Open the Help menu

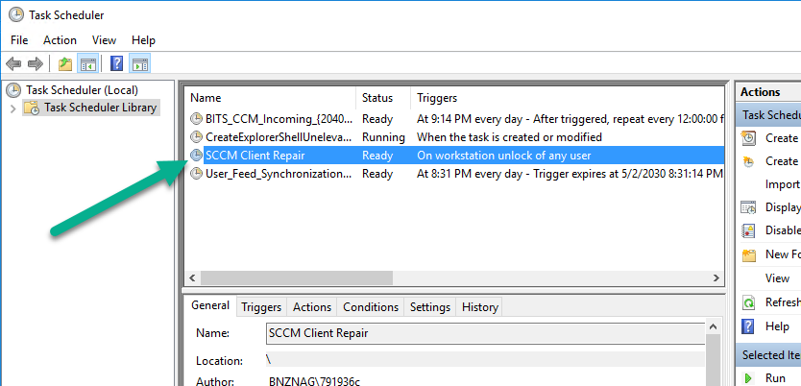click(x=143, y=40)
